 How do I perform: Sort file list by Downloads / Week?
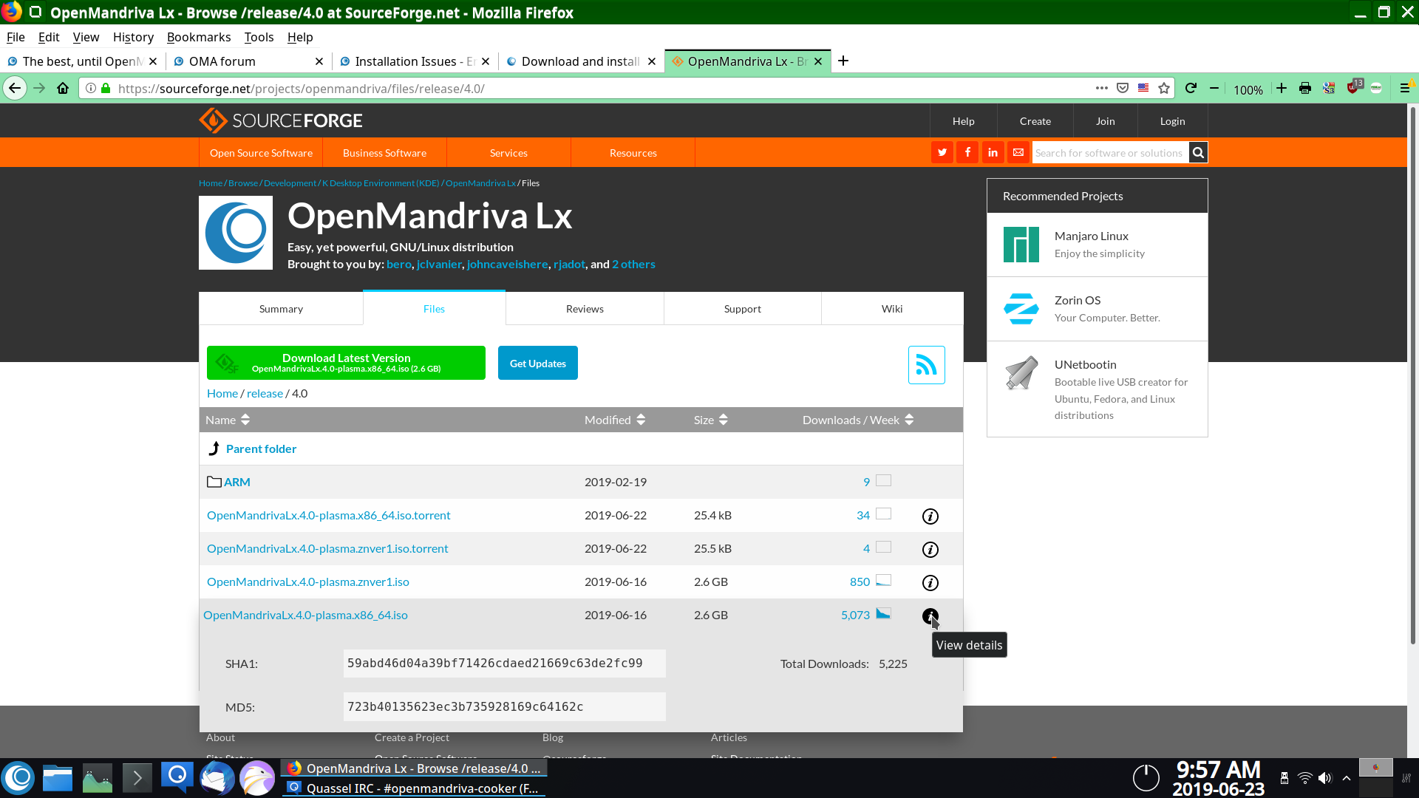point(858,420)
